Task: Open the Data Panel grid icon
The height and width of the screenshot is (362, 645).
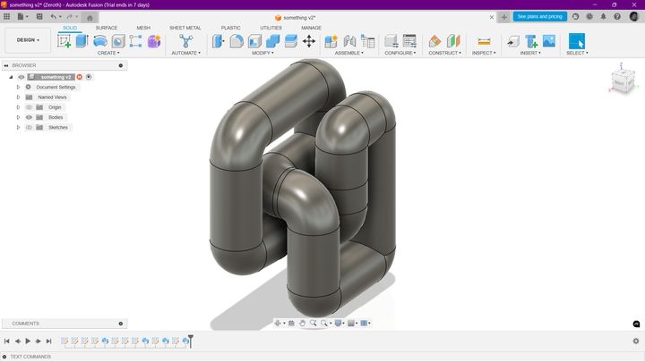Action: click(x=6, y=16)
